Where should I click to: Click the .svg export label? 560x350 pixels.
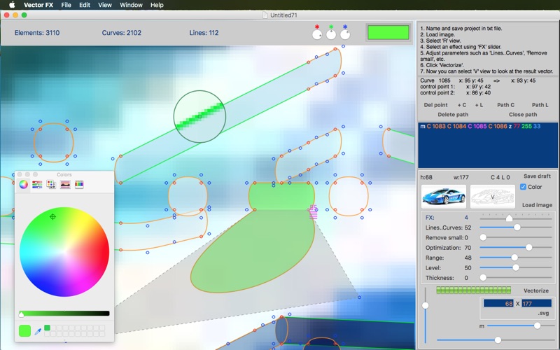coord(543,313)
